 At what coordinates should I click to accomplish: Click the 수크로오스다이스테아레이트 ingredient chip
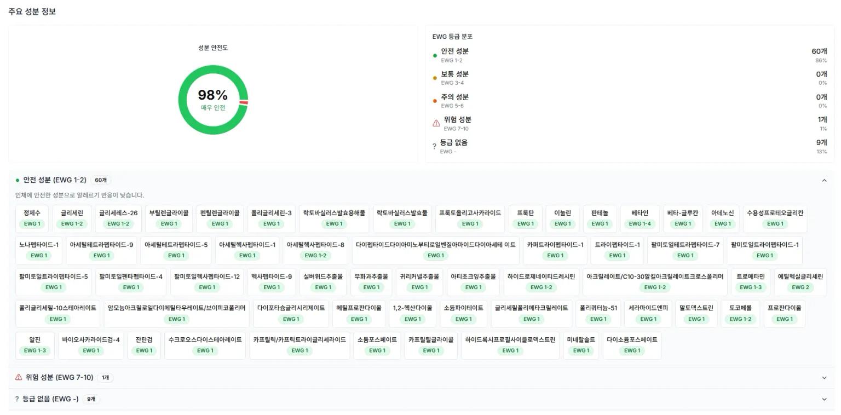[205, 345]
